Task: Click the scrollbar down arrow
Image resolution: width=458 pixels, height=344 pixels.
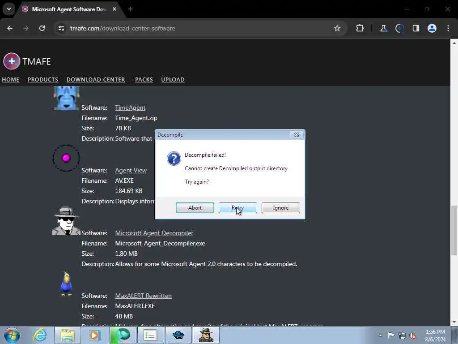Action: click(454, 322)
